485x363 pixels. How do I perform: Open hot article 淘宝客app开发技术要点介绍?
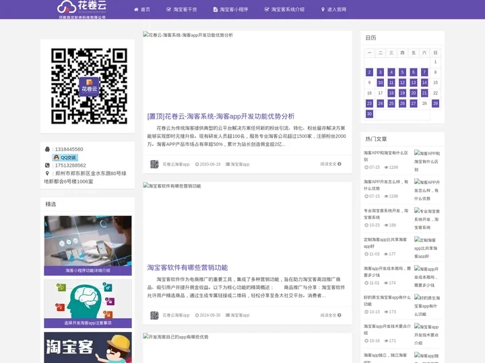pos(387,329)
